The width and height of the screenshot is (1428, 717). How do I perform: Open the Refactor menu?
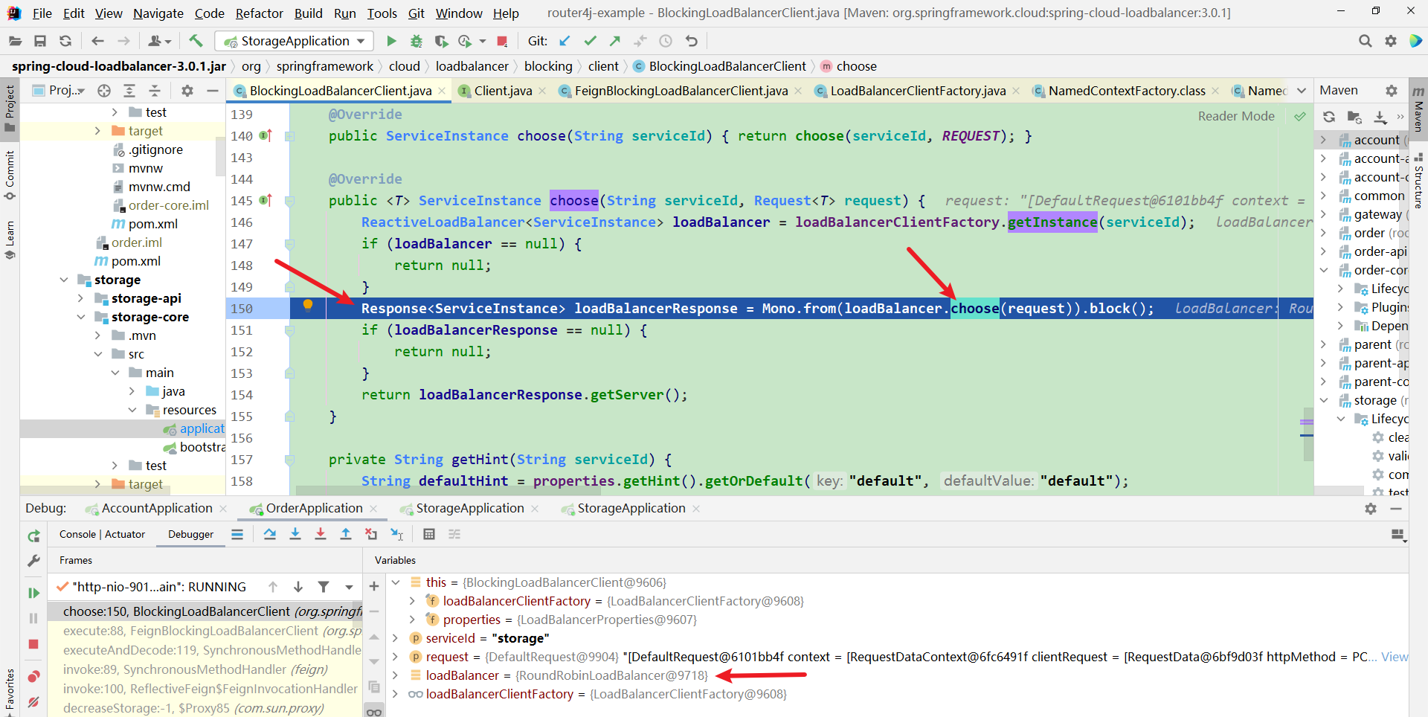coord(259,13)
